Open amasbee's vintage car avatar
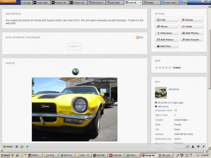This screenshot has height=158, width=211. coord(161,93)
